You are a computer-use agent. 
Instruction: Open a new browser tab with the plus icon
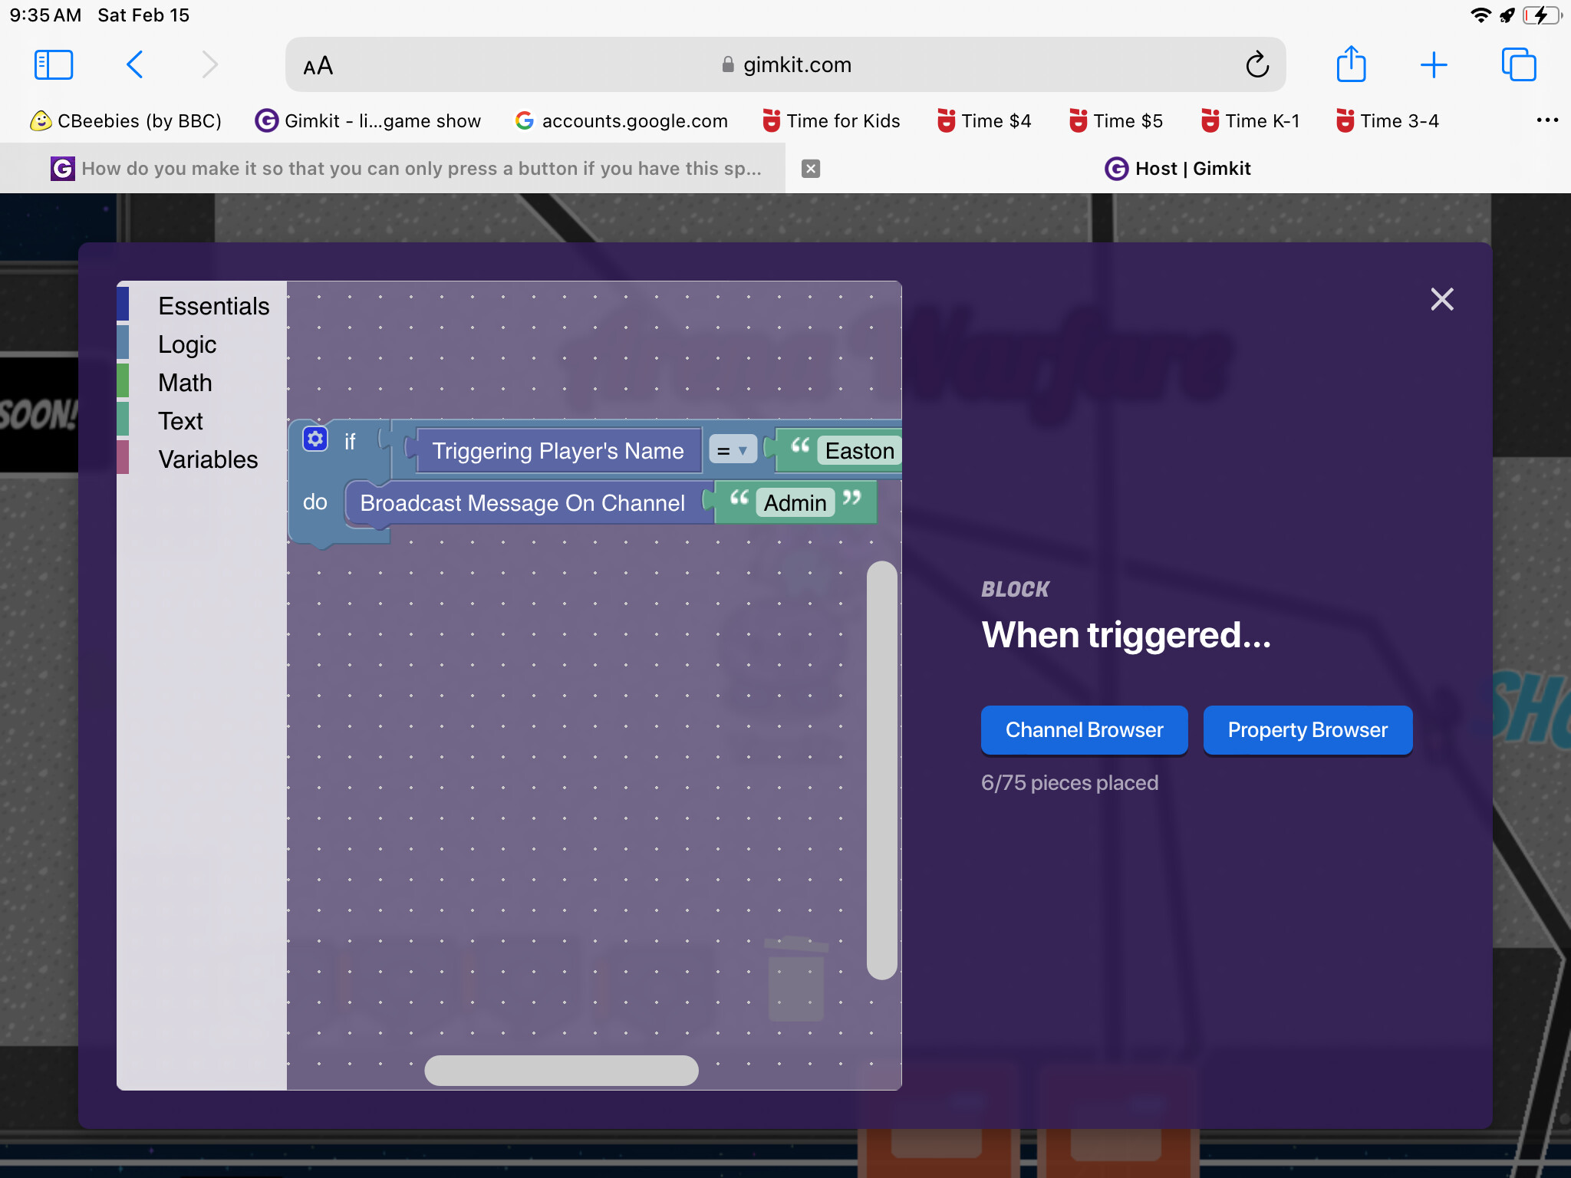(1433, 64)
